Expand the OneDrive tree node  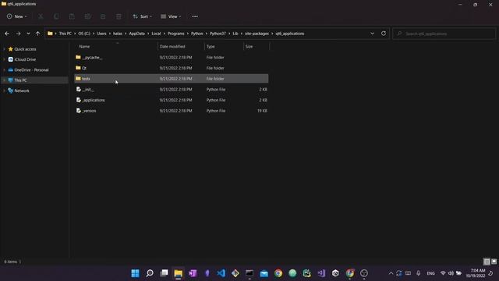[x=4, y=69]
